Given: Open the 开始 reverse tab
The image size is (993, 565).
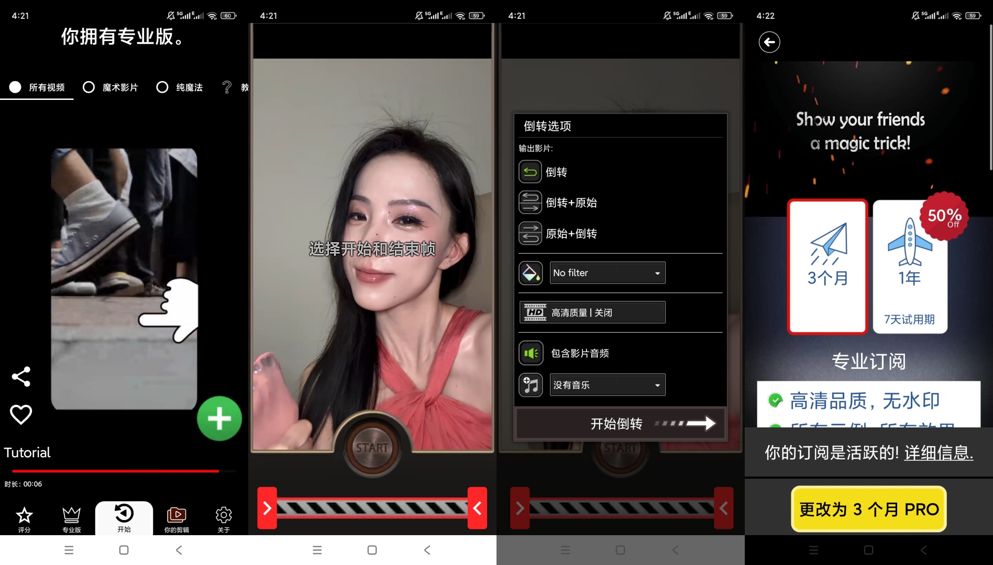Looking at the screenshot, I should [x=124, y=518].
